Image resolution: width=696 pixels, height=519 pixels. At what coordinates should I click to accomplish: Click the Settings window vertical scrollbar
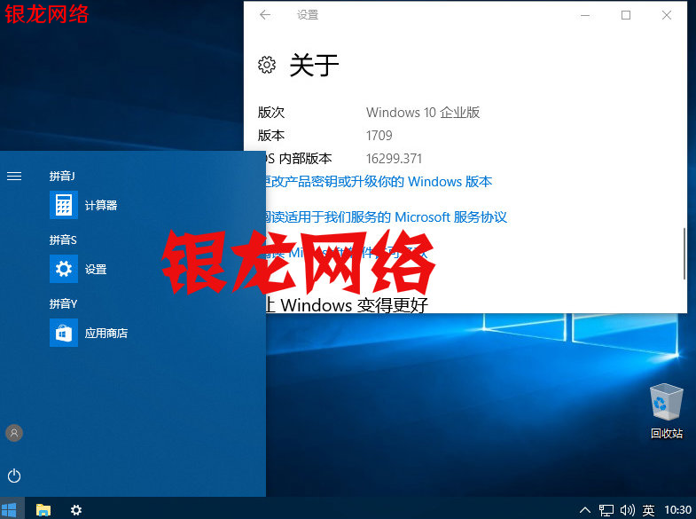684,254
